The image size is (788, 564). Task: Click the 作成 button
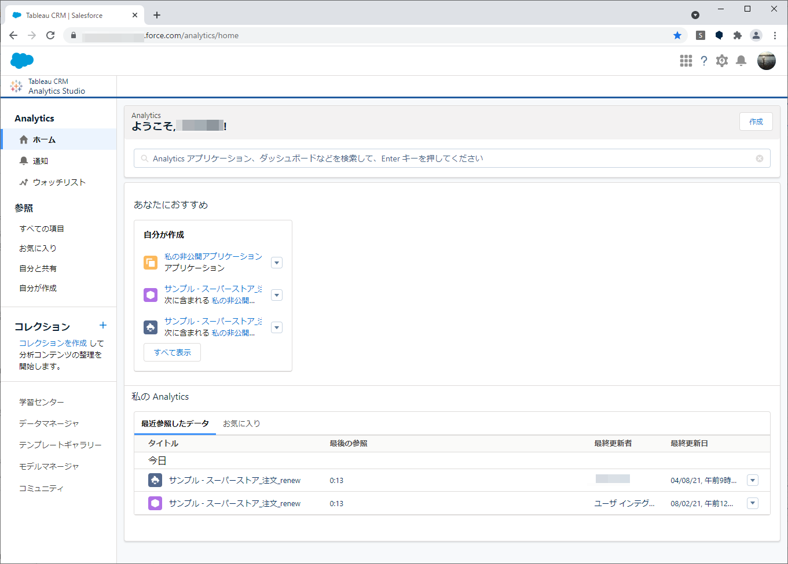[x=756, y=121]
